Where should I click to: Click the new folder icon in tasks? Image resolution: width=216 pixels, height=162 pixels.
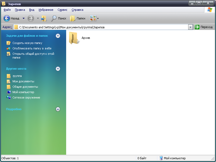9,43
